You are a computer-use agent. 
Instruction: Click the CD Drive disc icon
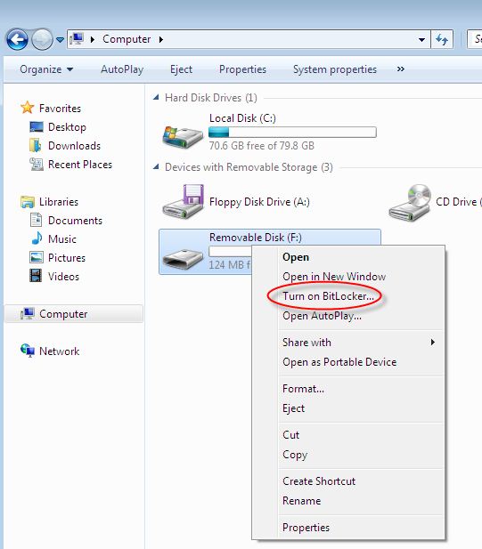410,202
